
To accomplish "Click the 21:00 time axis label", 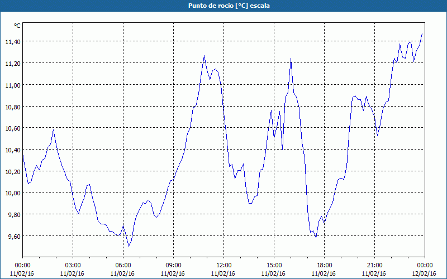I will click(x=374, y=266).
